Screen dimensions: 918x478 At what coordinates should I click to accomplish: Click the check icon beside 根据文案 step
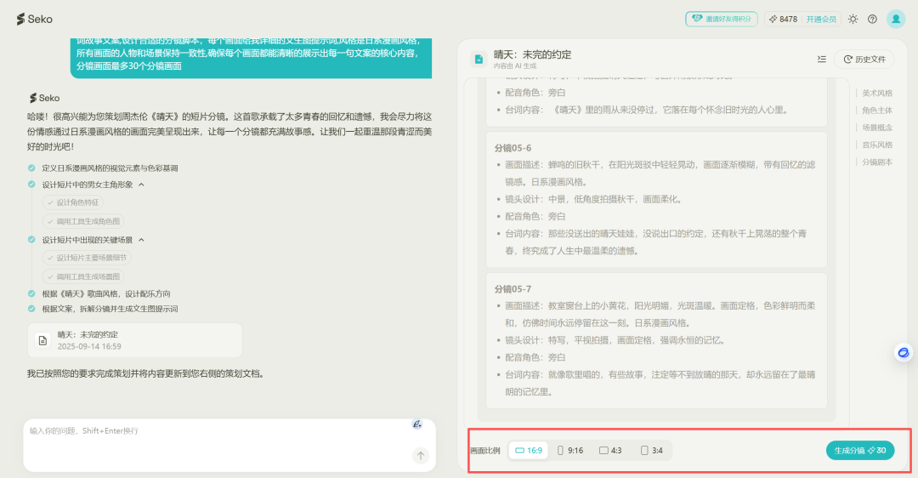tap(31, 309)
